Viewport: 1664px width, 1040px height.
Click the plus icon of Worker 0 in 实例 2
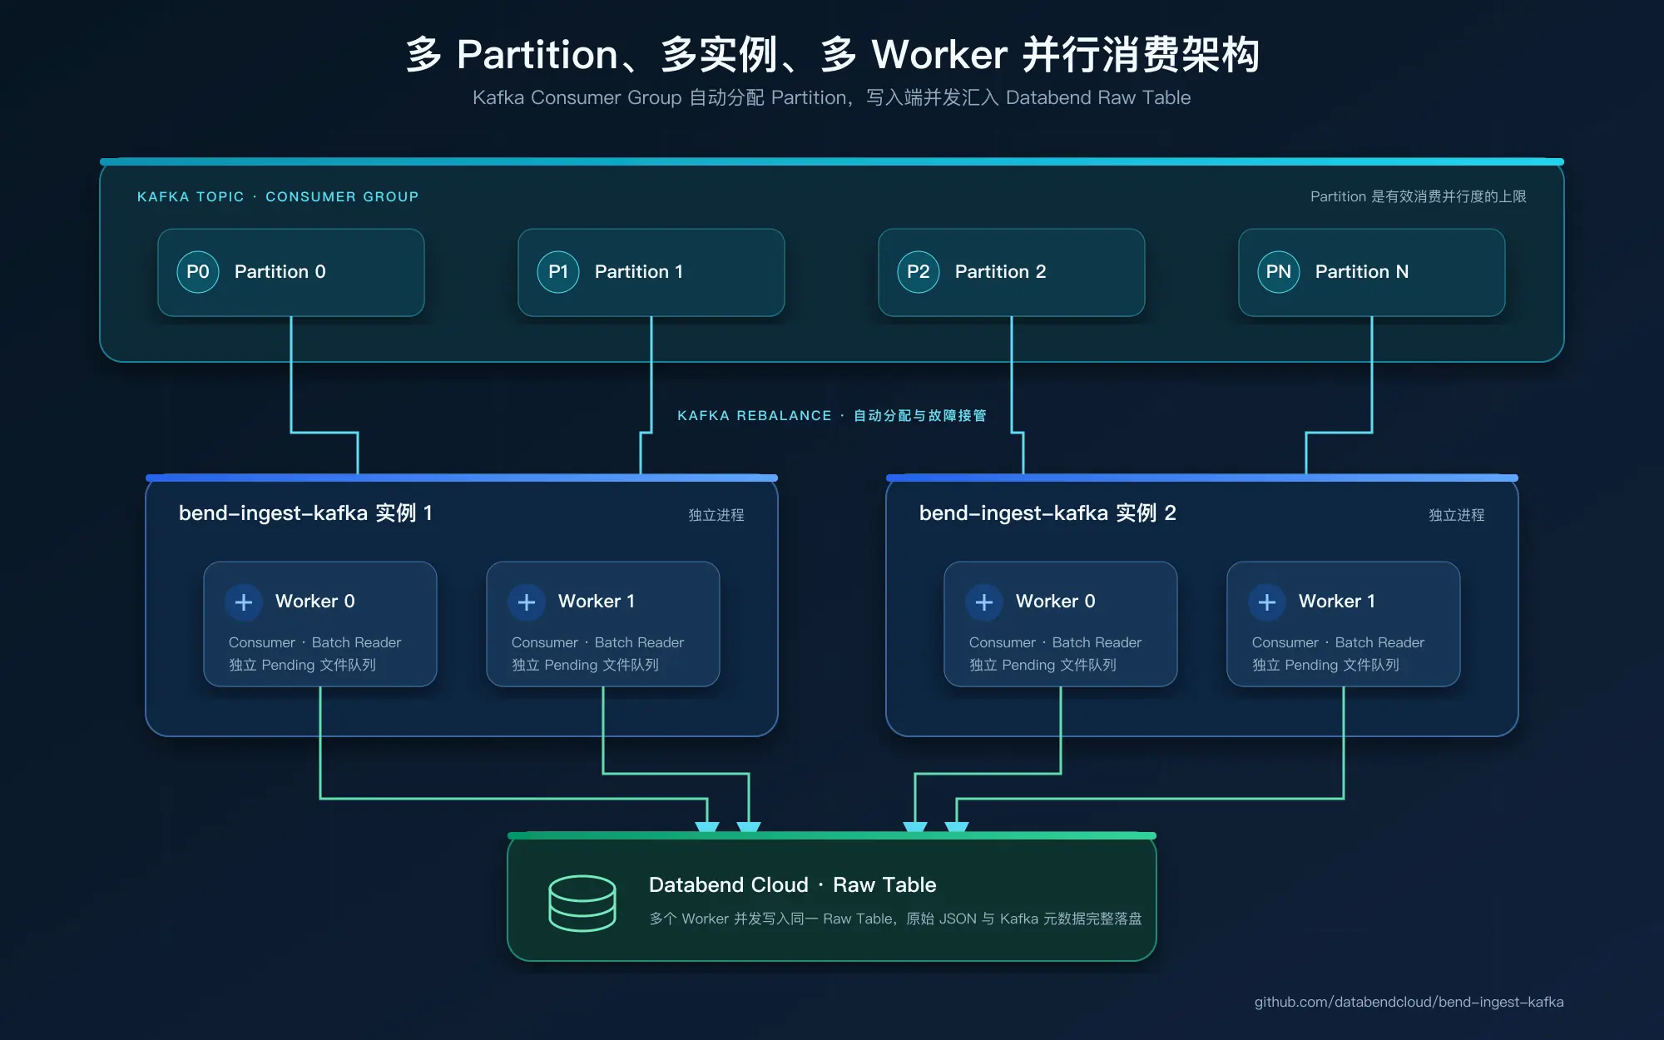tap(984, 602)
